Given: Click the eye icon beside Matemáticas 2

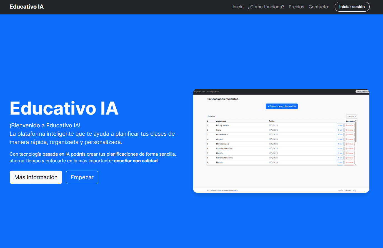Looking at the screenshot, I should pyautogui.click(x=338, y=144).
